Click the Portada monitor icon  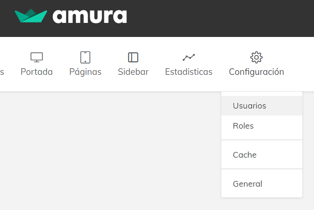pos(37,57)
